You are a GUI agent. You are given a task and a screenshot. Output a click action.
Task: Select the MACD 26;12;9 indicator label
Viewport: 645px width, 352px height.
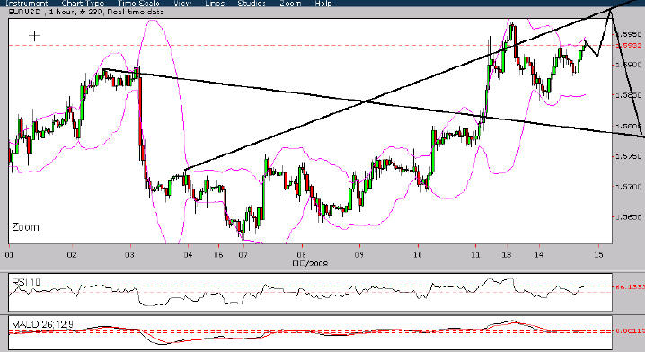coord(43,324)
